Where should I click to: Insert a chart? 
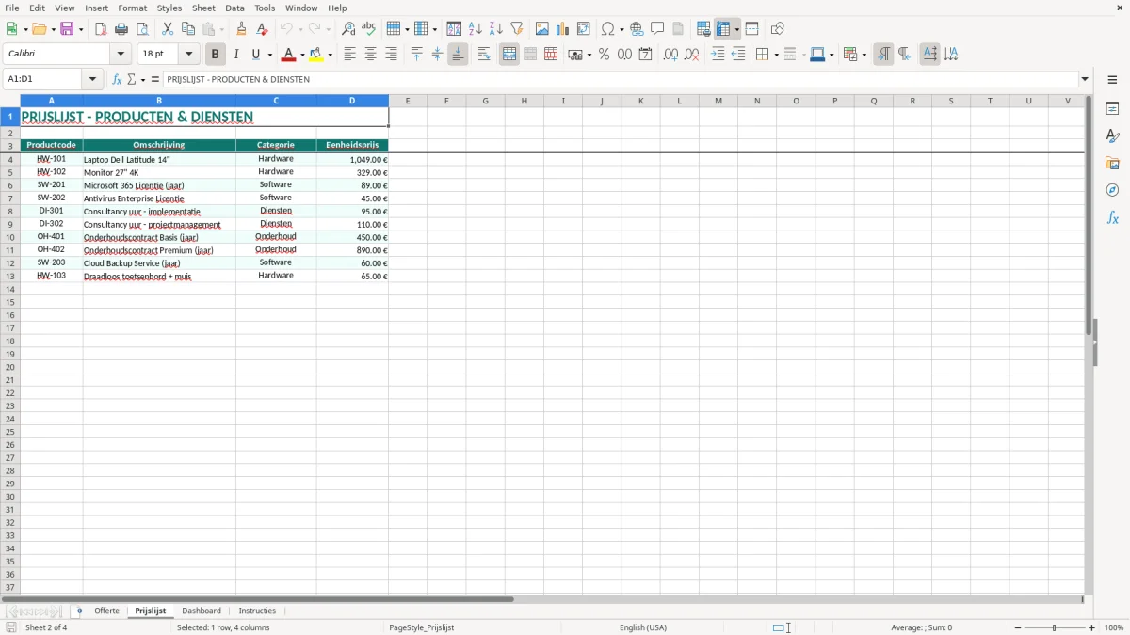562,29
